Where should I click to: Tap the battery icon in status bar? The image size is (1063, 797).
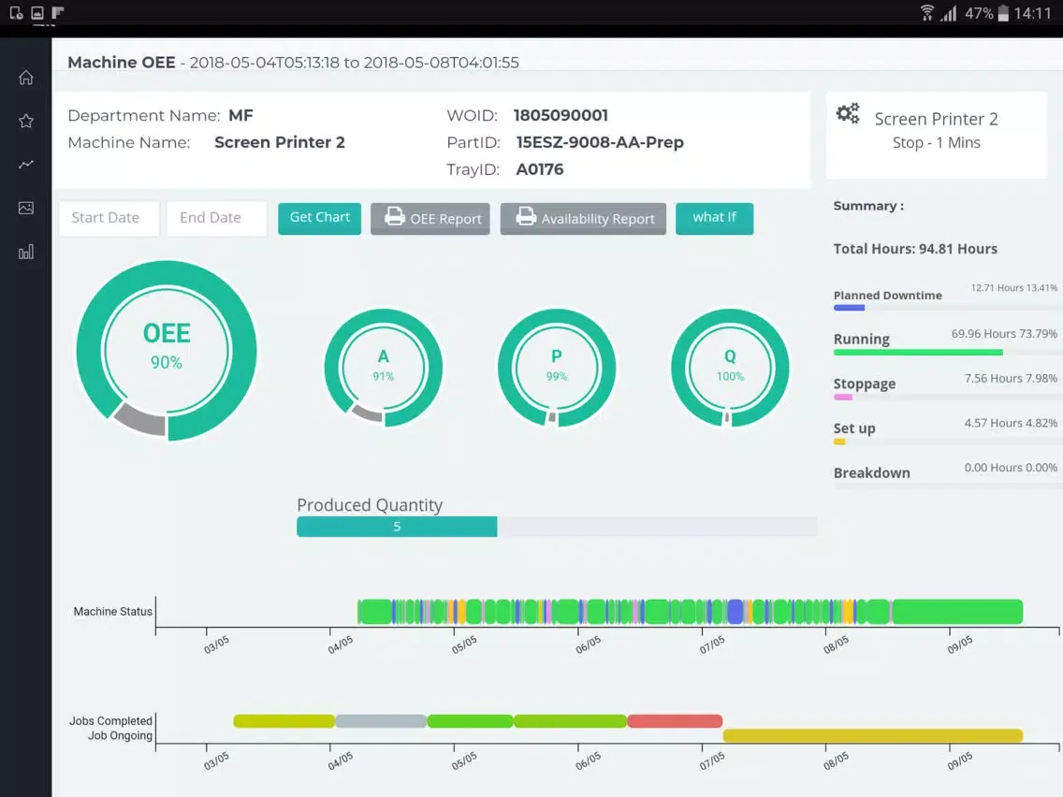[x=1003, y=13]
